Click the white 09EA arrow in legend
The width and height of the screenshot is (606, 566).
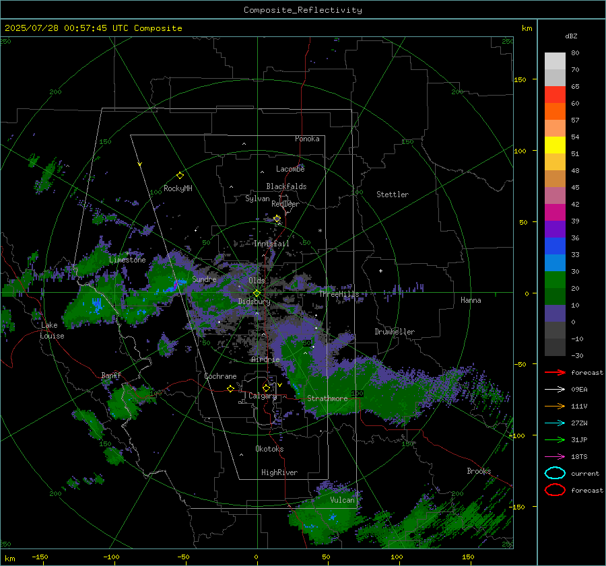pyautogui.click(x=555, y=389)
